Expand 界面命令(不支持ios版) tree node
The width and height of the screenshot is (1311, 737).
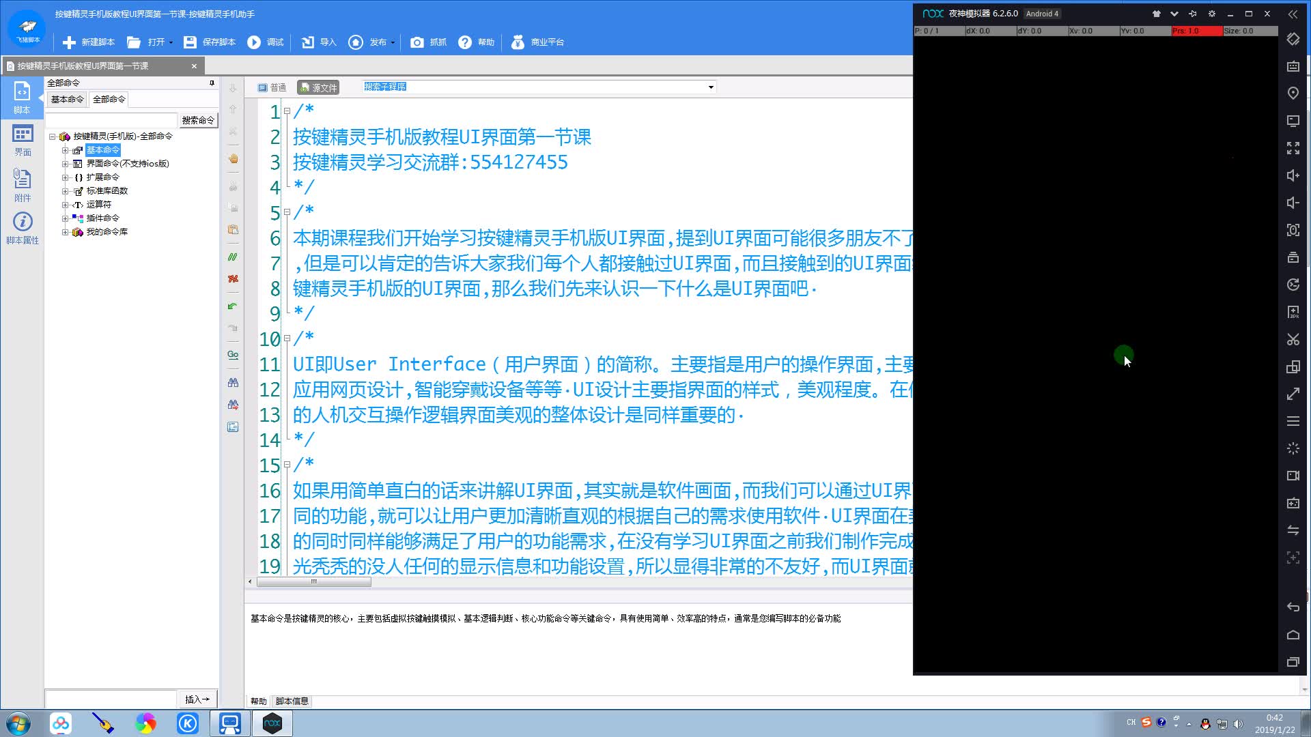pos(65,164)
